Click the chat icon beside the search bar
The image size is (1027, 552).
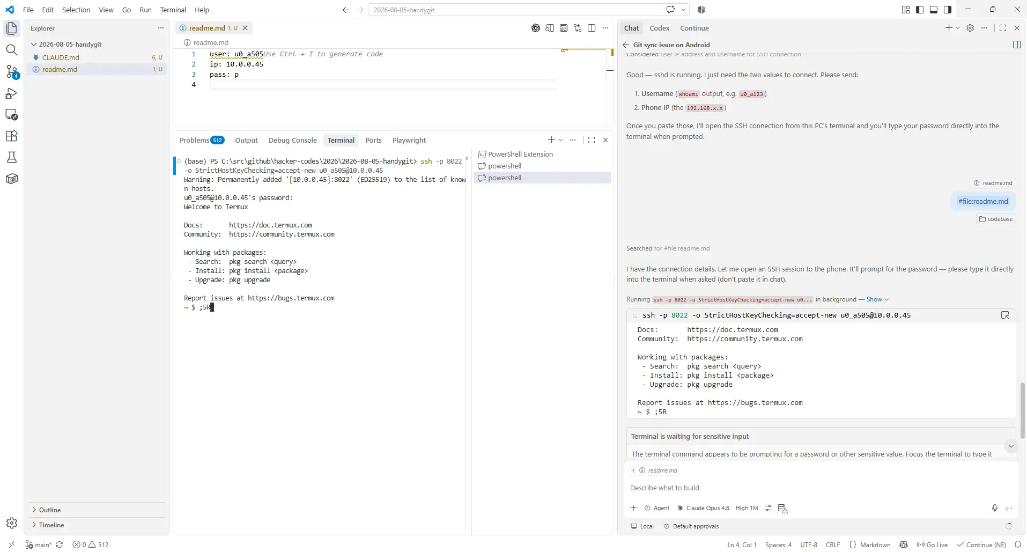click(670, 10)
